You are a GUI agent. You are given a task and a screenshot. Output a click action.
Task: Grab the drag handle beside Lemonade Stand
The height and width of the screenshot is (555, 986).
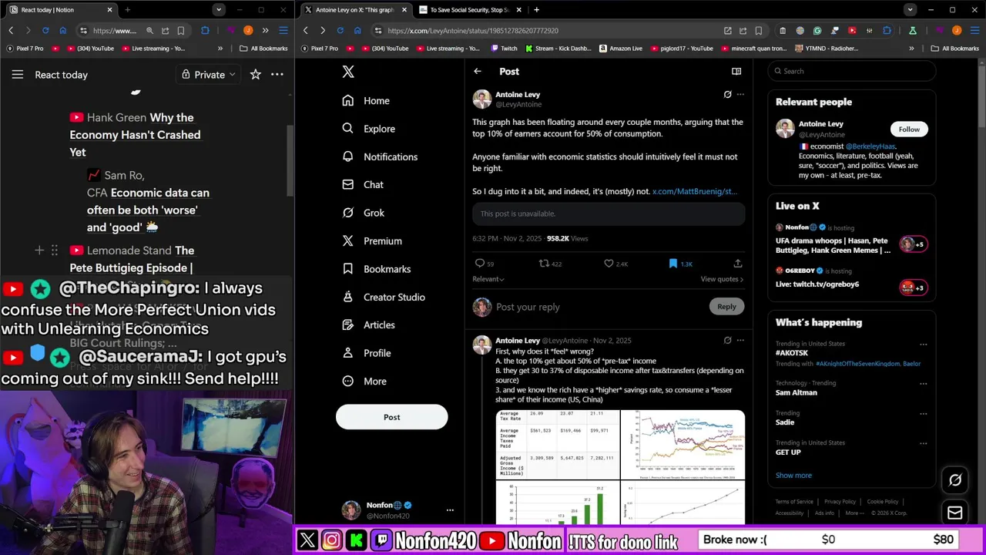54,250
